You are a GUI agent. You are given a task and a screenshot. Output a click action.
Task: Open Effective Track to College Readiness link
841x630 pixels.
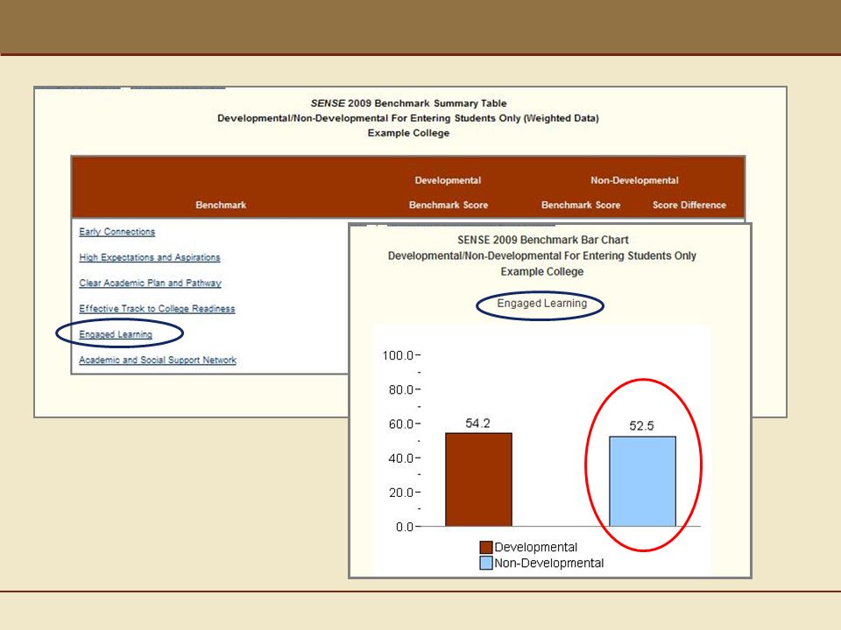tap(157, 309)
